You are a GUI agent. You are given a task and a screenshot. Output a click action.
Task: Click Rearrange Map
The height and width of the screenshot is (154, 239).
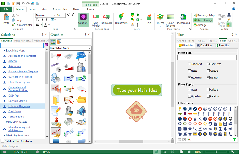click(x=204, y=15)
